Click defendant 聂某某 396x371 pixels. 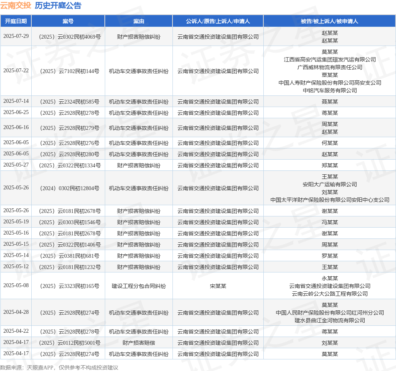[329, 102]
